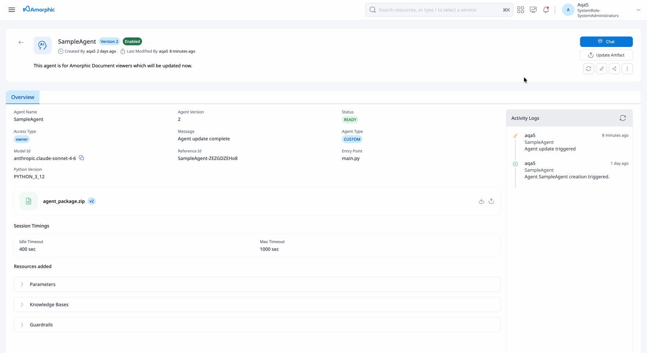The width and height of the screenshot is (647, 353).
Task: Click the Reference Id SampleAgent-ZEZGDZEHo8
Action: tap(208, 159)
